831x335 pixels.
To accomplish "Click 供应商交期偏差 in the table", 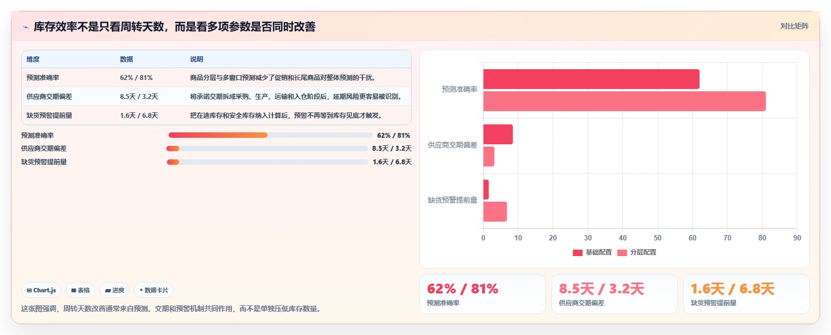I will [49, 97].
